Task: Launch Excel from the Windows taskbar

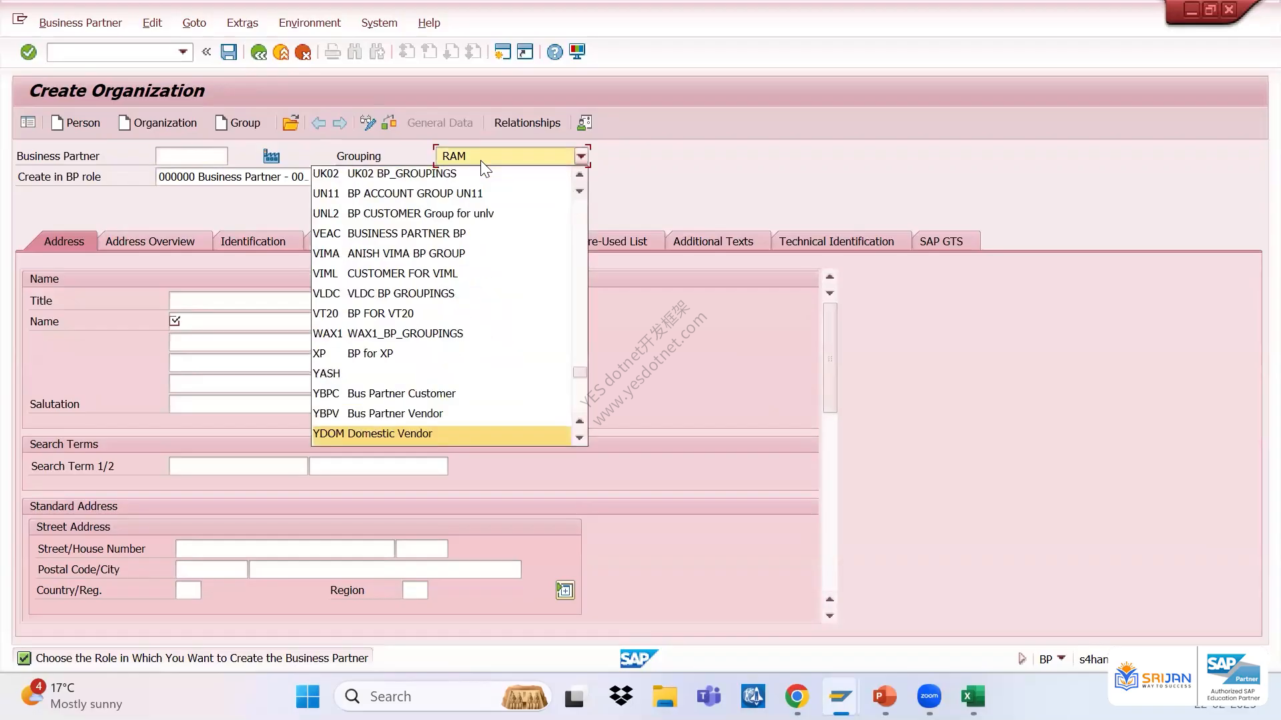Action: click(x=973, y=697)
